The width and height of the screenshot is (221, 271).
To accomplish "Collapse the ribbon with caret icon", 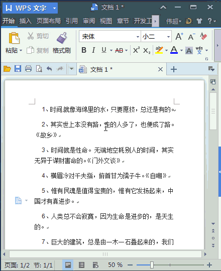I will (163, 7).
